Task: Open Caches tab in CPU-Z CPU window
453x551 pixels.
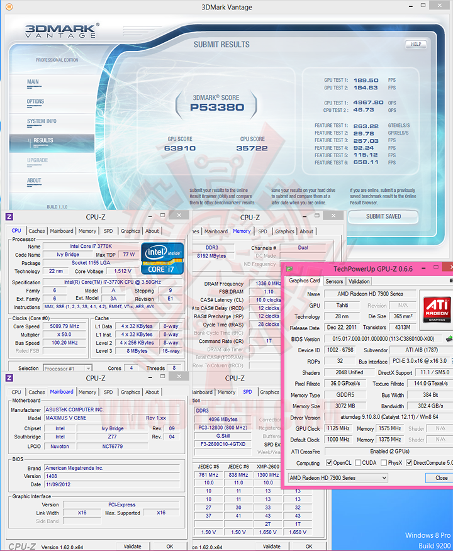Action: tap(36, 231)
